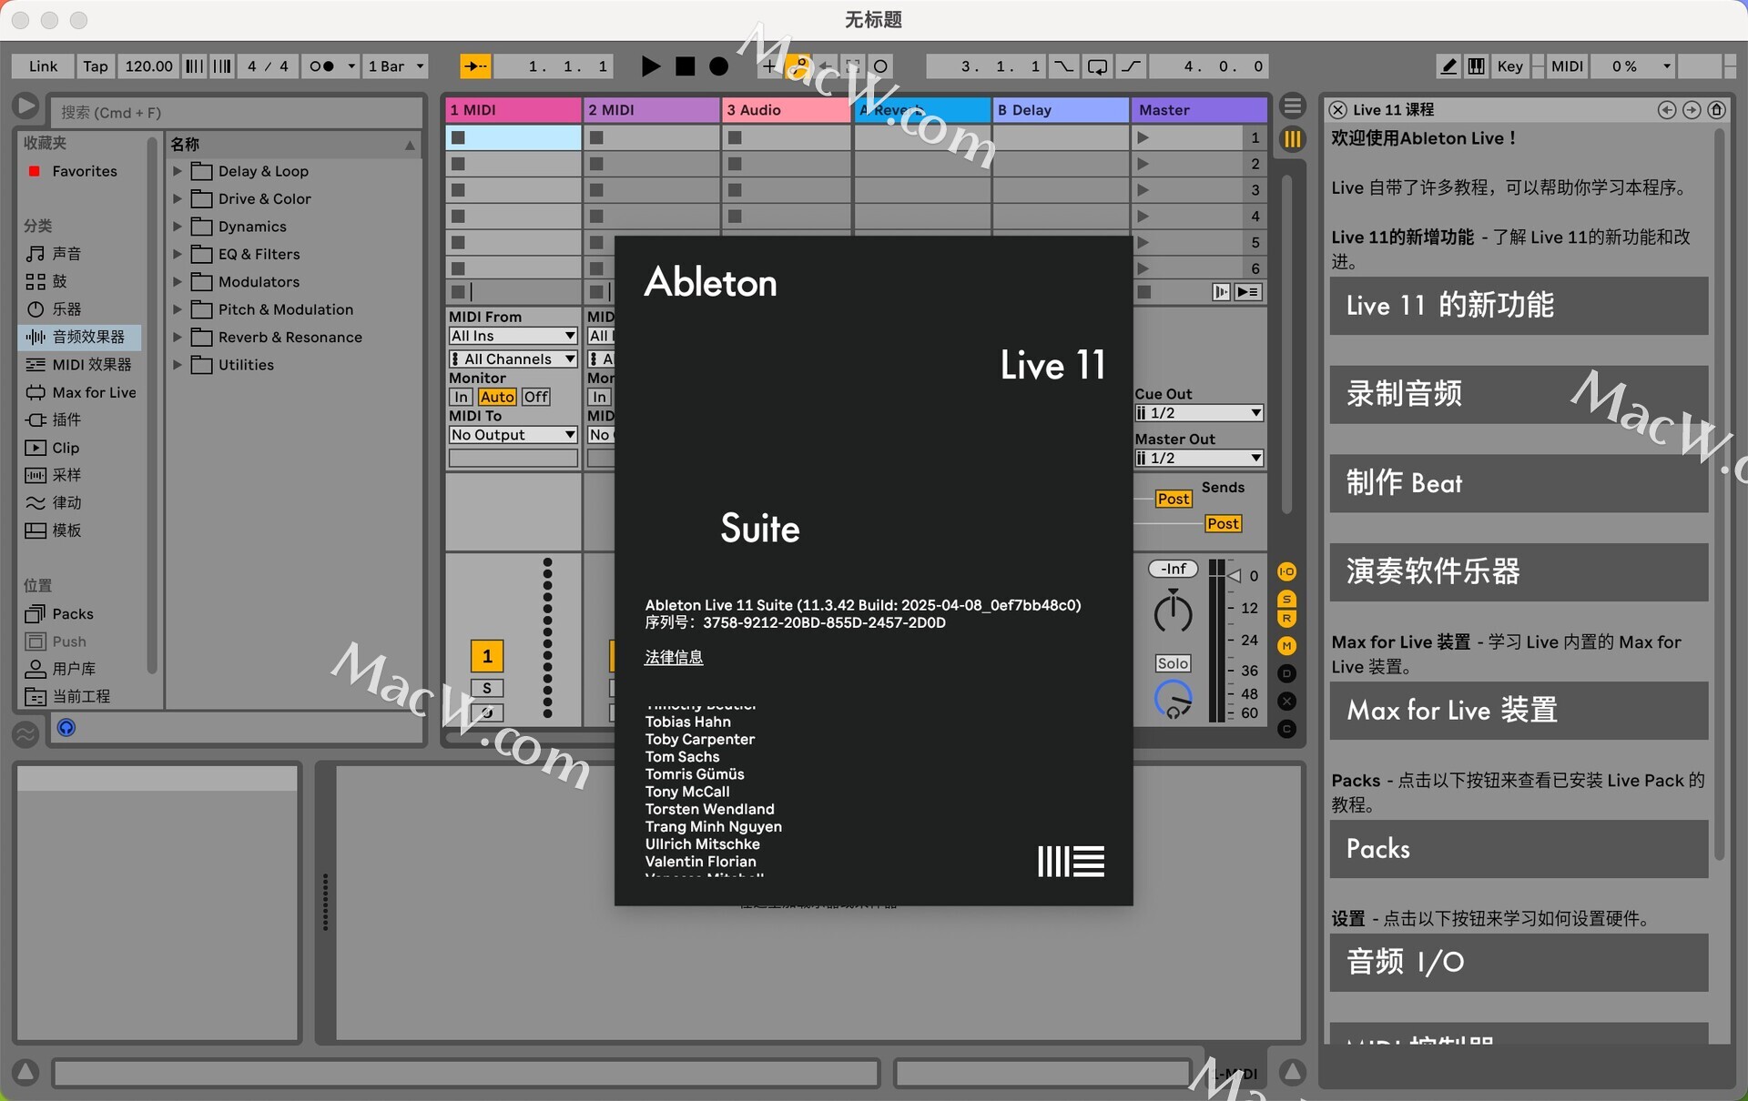
Task: Click the Link button
Action: pyautogui.click(x=43, y=66)
